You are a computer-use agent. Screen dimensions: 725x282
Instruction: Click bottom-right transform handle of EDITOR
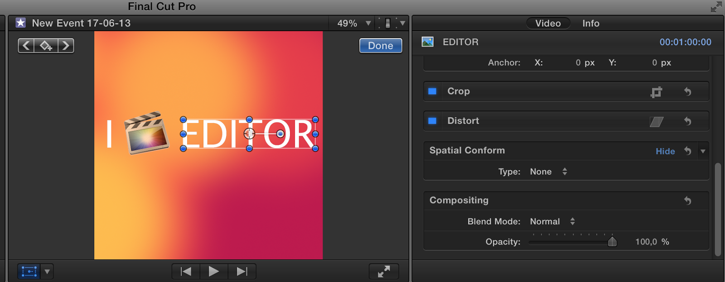pos(315,148)
